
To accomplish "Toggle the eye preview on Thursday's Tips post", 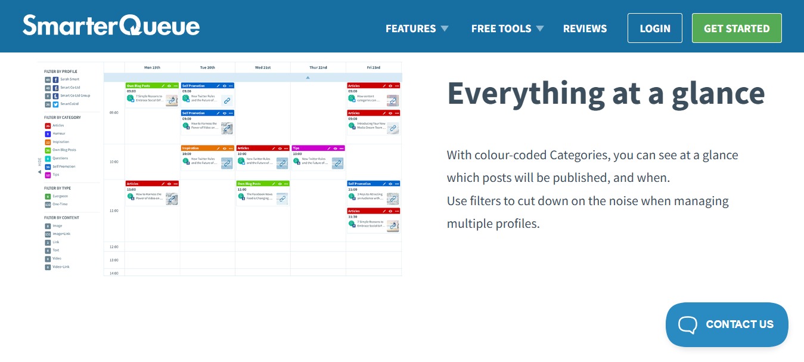I will click(x=336, y=148).
